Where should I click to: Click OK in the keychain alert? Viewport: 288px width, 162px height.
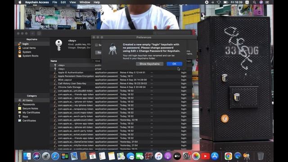pyautogui.click(x=174, y=64)
